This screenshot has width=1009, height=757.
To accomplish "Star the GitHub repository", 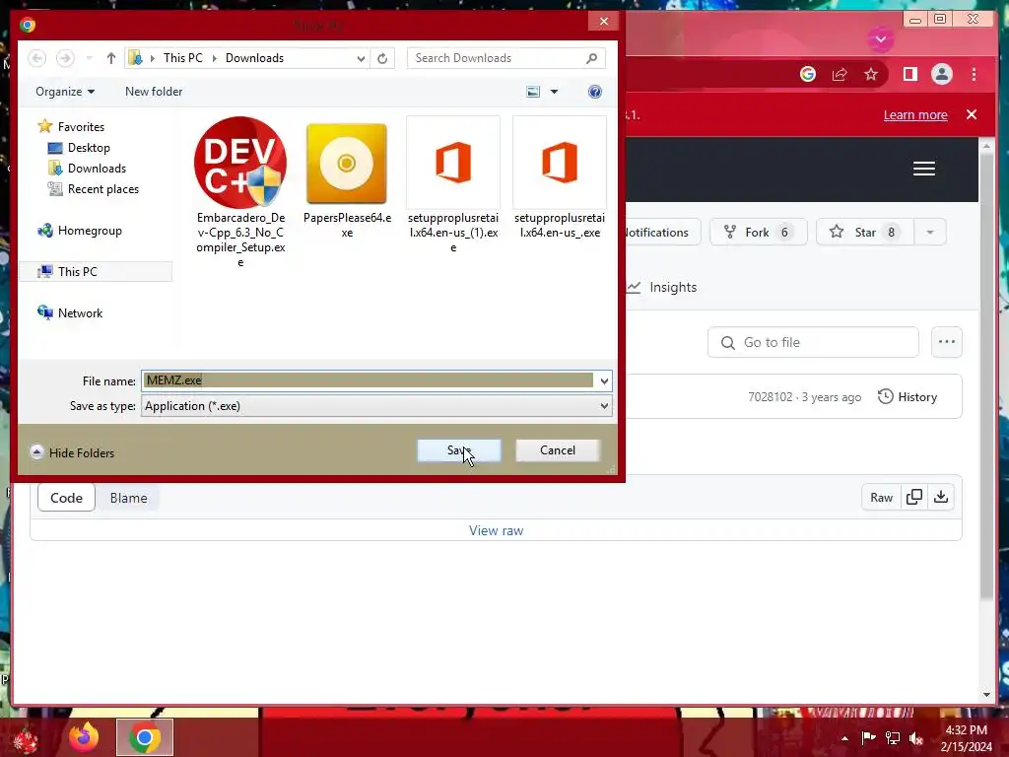I will [865, 233].
